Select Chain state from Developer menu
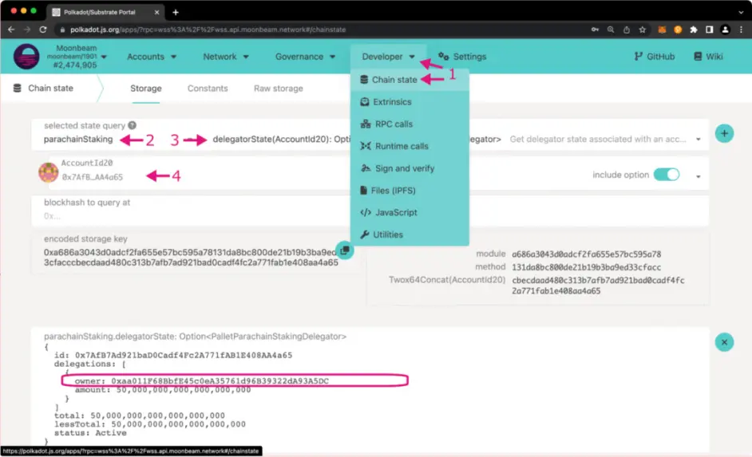 click(x=410, y=80)
